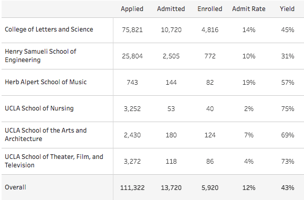Select Henry Samueli School of Engineering label
This screenshot has height=200, width=304.
click(40, 56)
